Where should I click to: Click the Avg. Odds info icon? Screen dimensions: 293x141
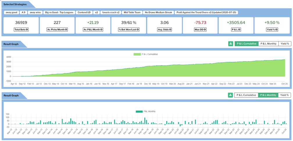pyautogui.click(x=170, y=30)
